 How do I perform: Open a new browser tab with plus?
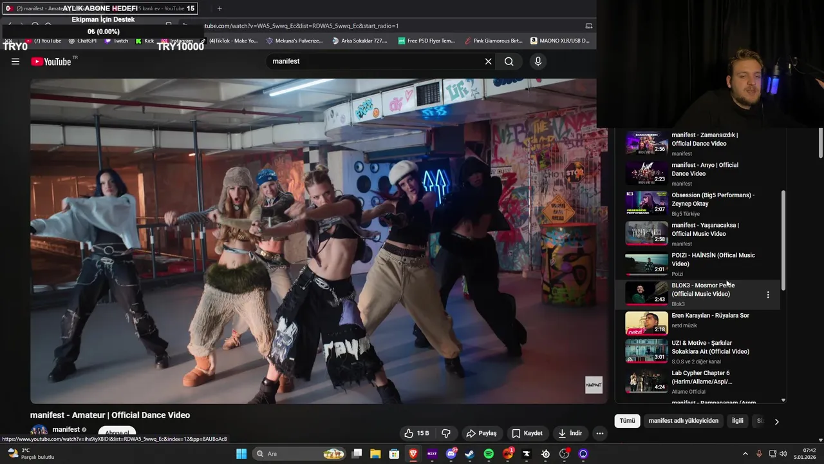point(219,8)
